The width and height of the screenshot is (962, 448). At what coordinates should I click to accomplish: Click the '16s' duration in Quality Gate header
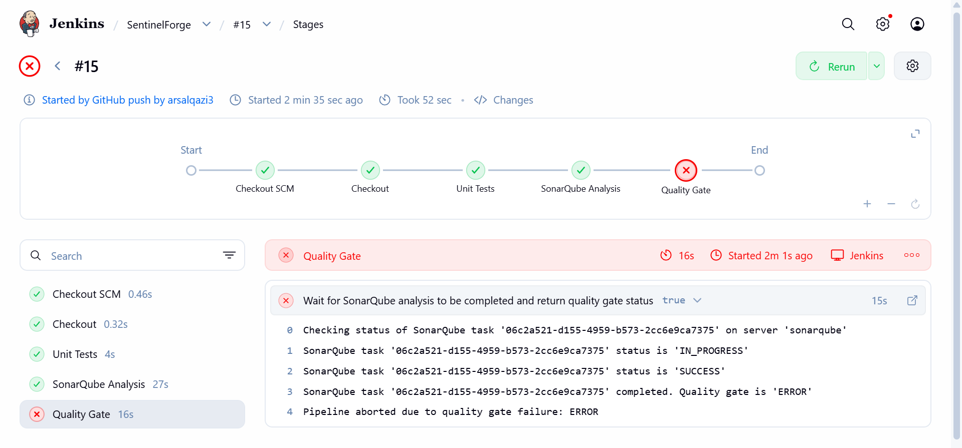coord(686,256)
